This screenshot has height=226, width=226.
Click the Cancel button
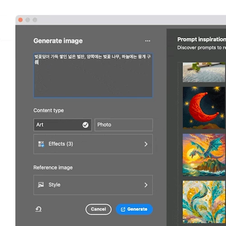point(99,209)
